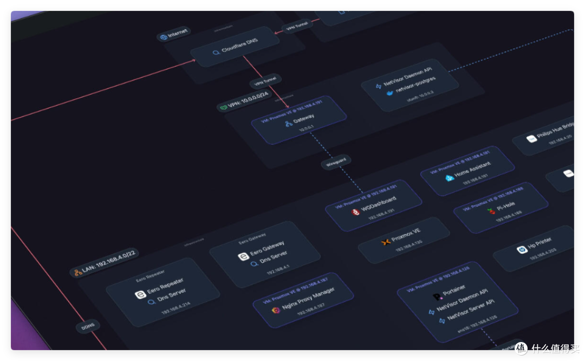Click the netvisor-postgres service name
This screenshot has height=361, width=585.
point(415,85)
